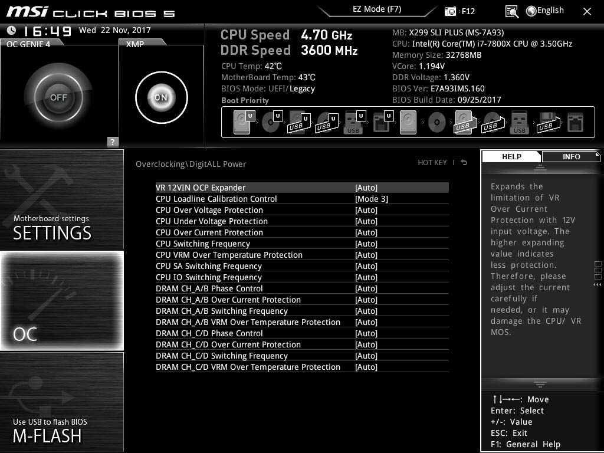Click the Overclocking\DigitALL Power breadcrumb

point(191,164)
